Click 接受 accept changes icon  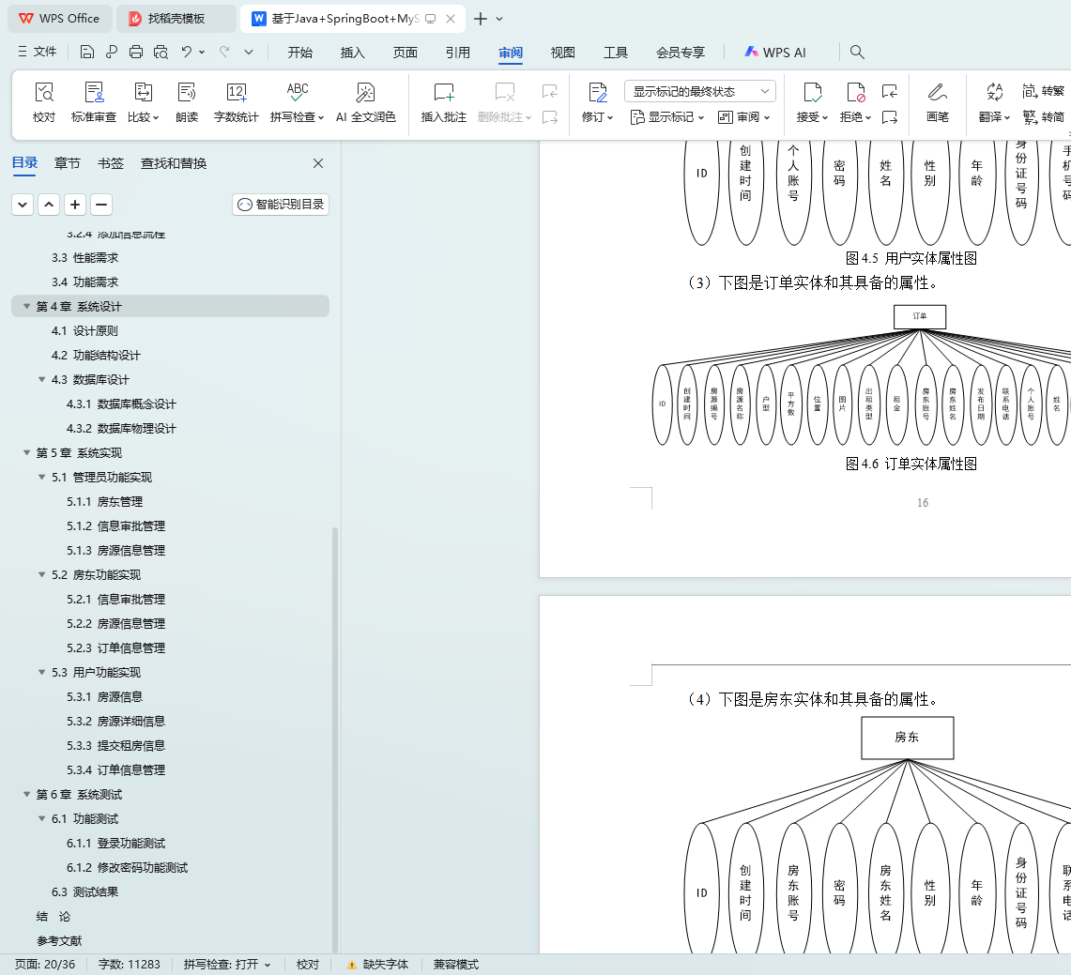pyautogui.click(x=812, y=92)
